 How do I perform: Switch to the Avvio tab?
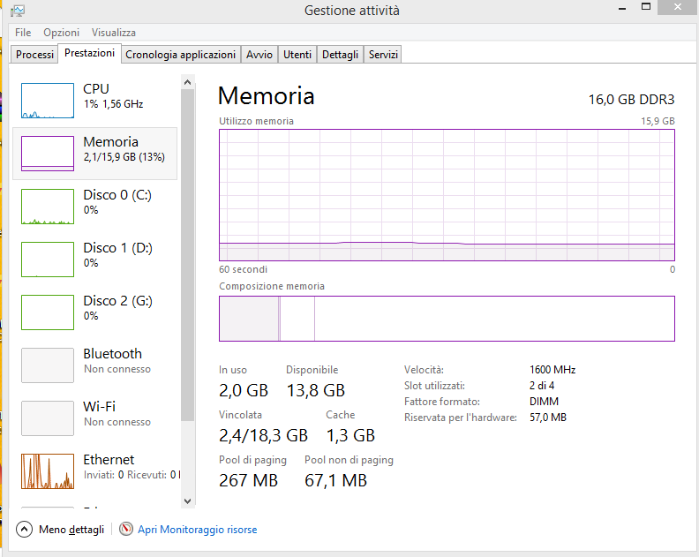(259, 55)
